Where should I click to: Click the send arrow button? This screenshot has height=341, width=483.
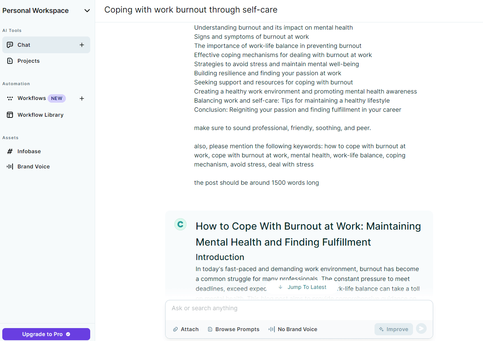(x=421, y=329)
